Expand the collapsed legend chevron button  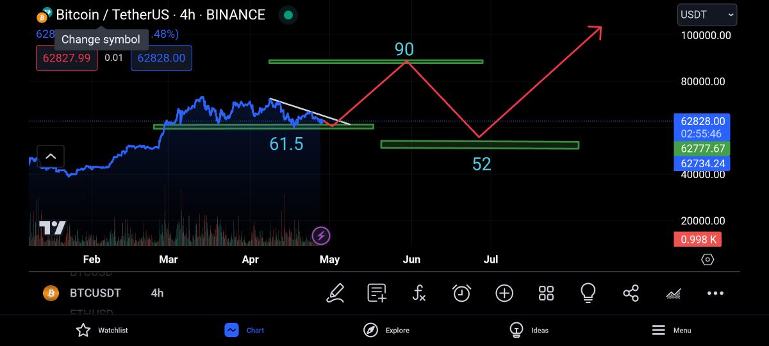coord(51,156)
